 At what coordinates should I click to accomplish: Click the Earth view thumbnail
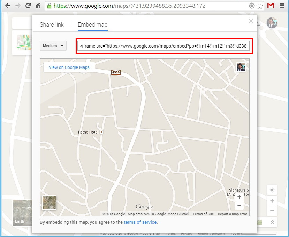coord(22,213)
